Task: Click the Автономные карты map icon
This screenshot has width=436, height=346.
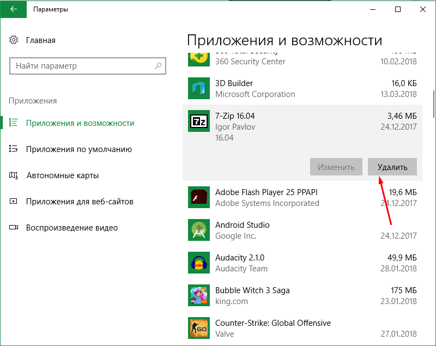Action: point(13,175)
